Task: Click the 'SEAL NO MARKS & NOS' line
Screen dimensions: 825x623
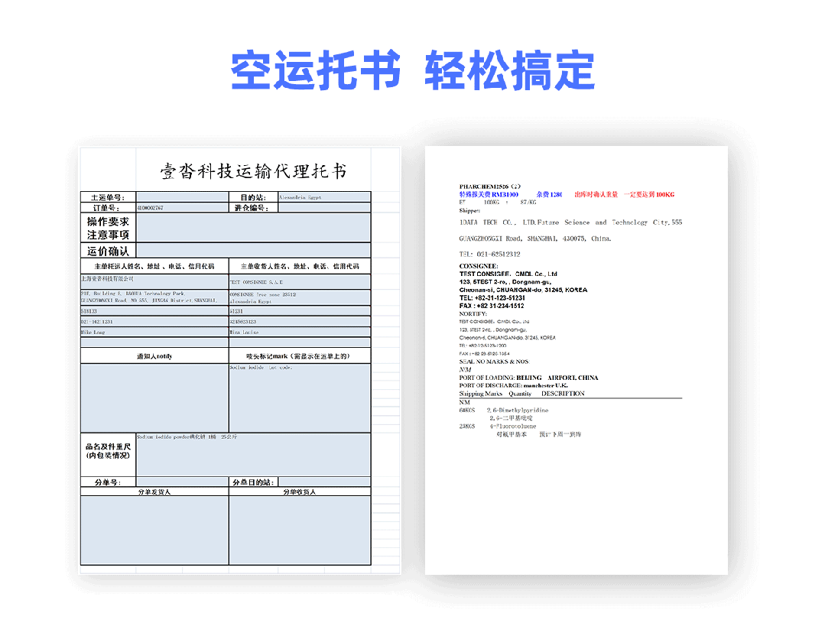Action: click(x=494, y=362)
